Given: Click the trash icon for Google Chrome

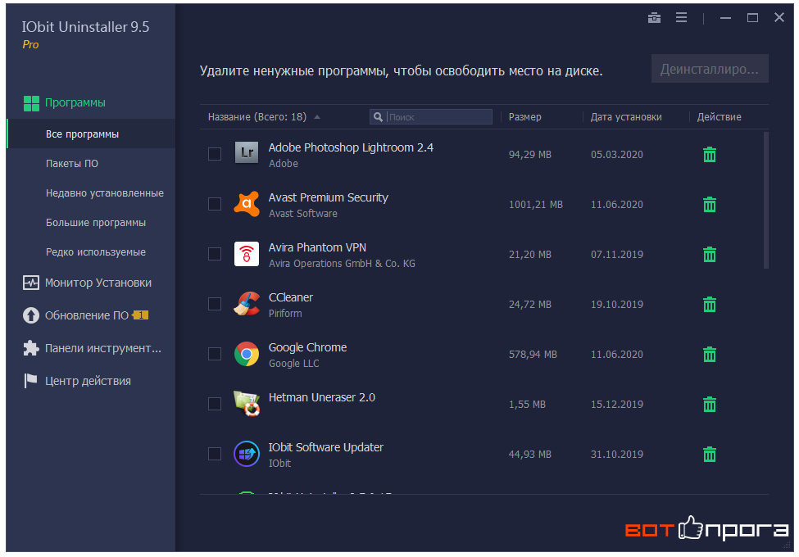Looking at the screenshot, I should (x=710, y=354).
